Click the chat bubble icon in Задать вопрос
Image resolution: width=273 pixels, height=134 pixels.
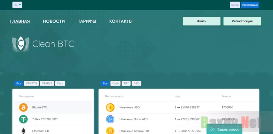[212, 129]
